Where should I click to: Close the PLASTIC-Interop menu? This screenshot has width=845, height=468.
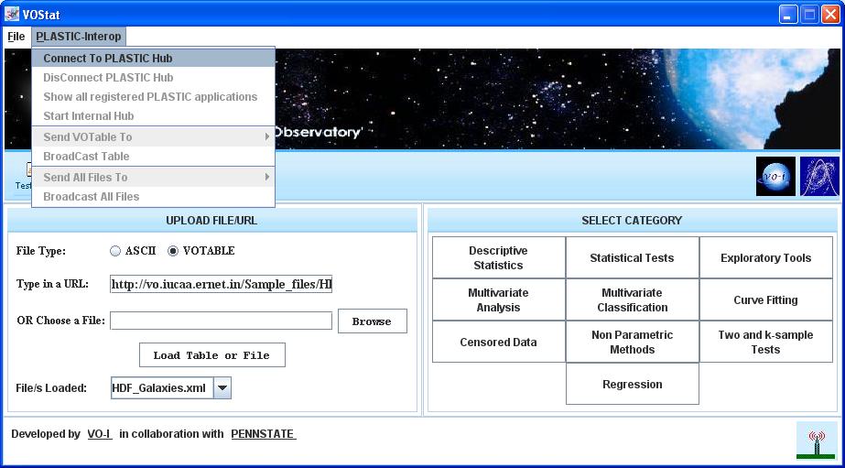[x=79, y=37]
